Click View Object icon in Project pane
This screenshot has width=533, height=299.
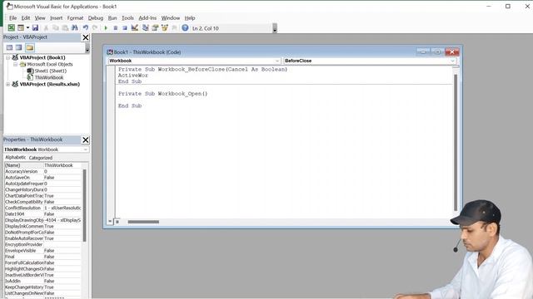[x=19, y=48]
